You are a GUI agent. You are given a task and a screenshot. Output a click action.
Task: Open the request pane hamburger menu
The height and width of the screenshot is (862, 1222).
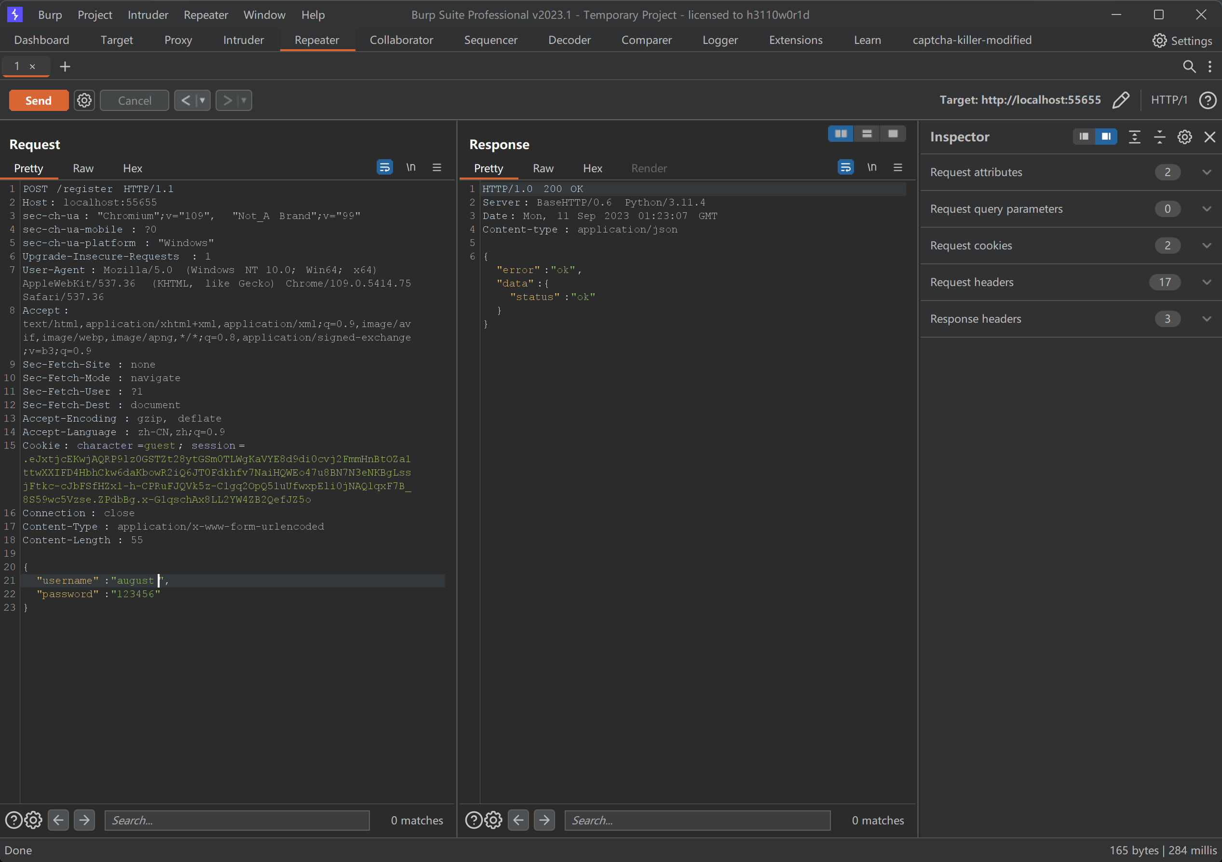point(437,168)
